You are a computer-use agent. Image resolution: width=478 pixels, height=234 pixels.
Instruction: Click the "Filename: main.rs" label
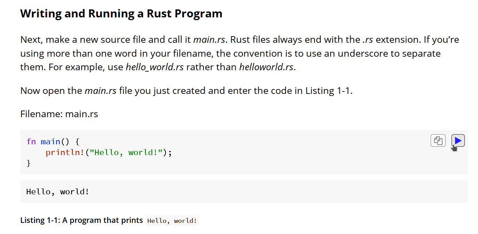(59, 114)
